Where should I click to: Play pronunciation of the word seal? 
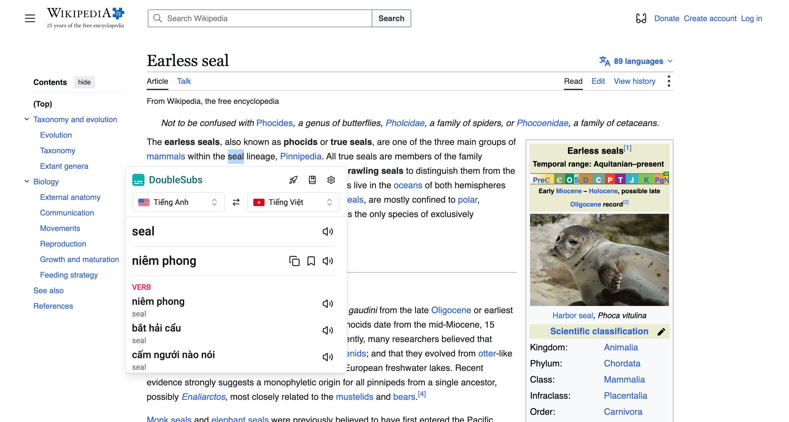pos(328,232)
